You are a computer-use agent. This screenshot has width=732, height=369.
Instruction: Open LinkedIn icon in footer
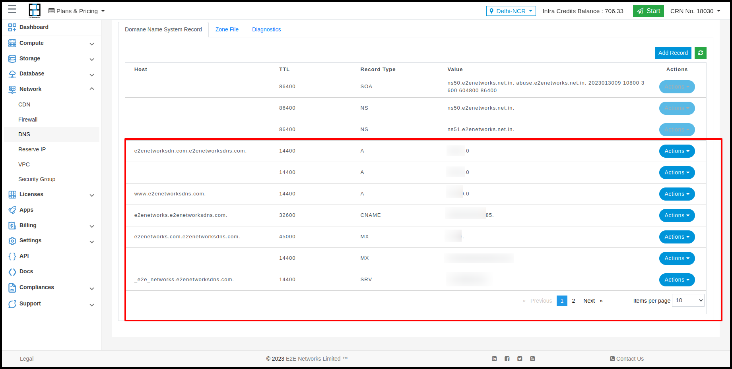(494, 359)
